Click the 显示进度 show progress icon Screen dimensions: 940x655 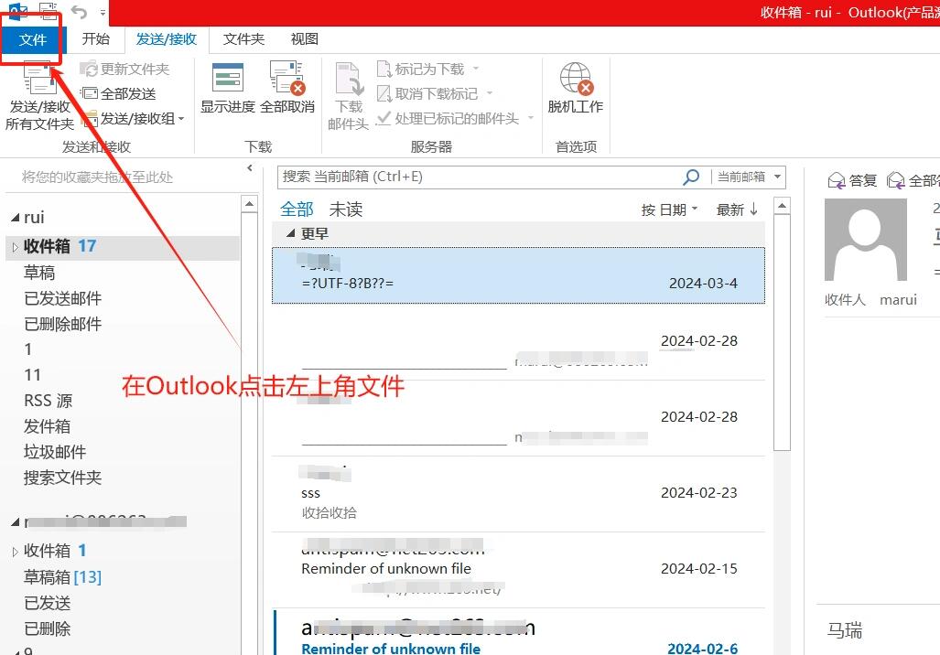(x=228, y=79)
